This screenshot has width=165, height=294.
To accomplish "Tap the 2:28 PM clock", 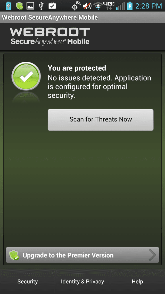I will (x=148, y=6).
